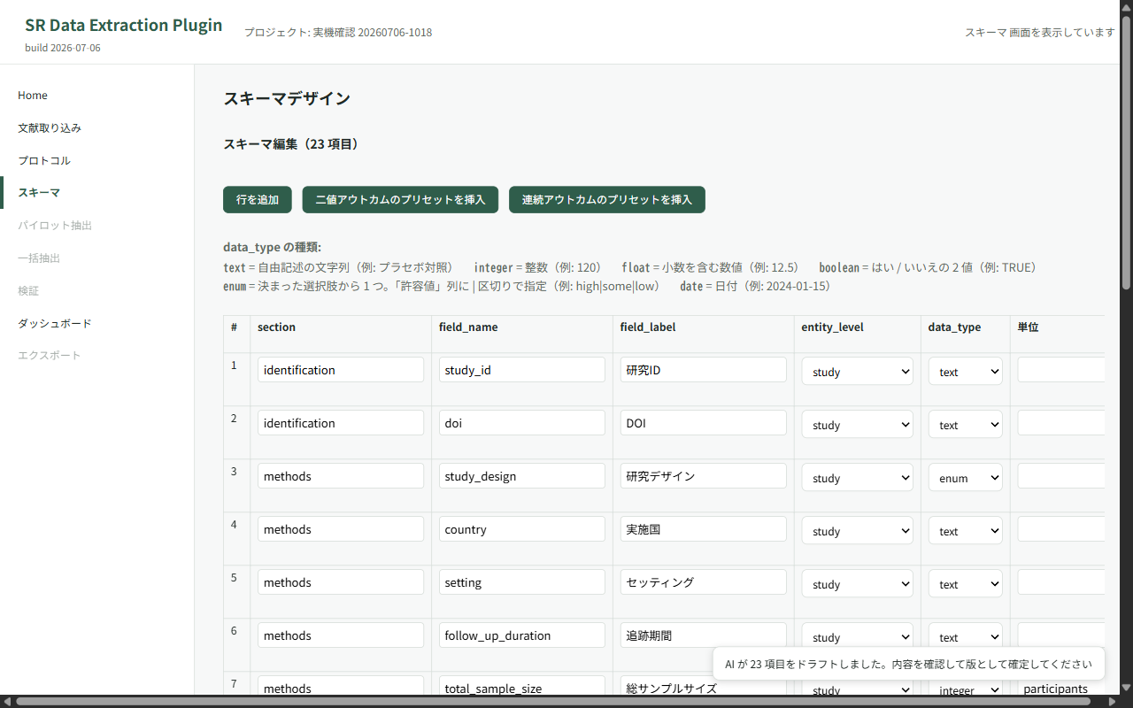The height and width of the screenshot is (708, 1133).
Task: Open data_type dropdown for country row
Action: [966, 531]
